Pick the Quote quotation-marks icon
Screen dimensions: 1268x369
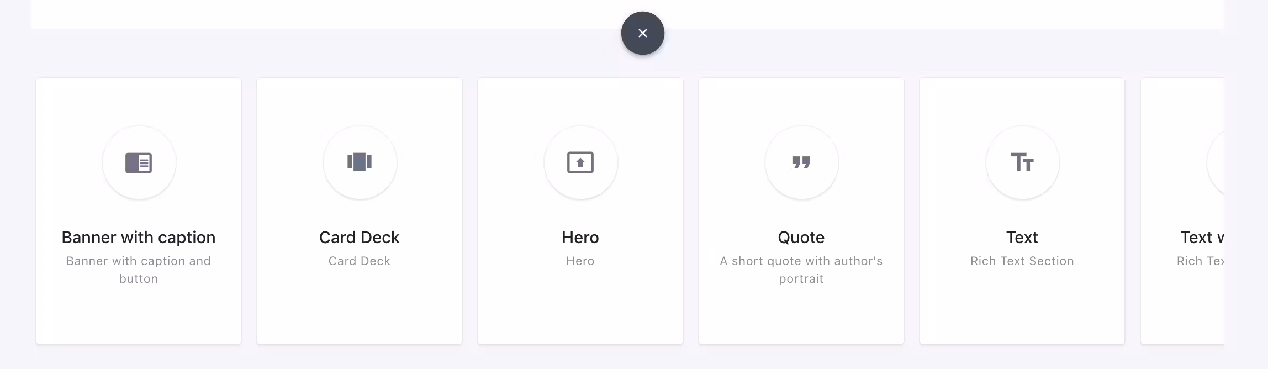tap(801, 162)
